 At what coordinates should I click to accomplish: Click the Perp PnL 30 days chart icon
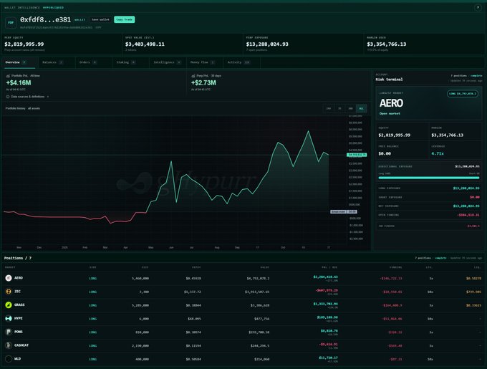tap(193, 76)
